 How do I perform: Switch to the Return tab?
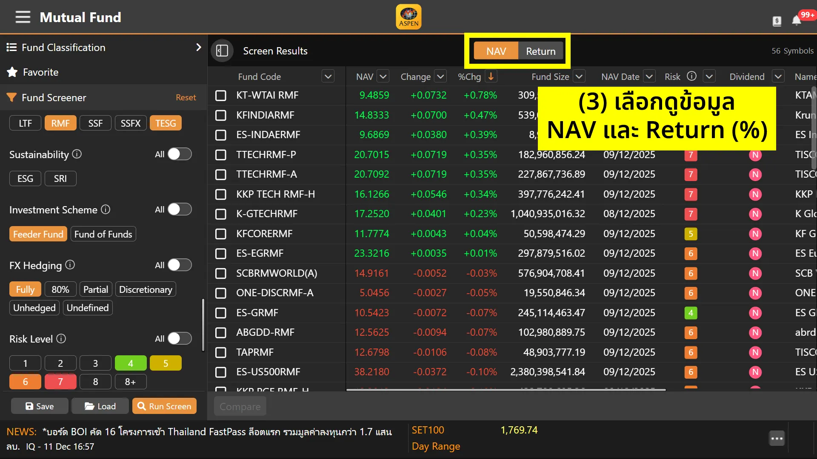point(540,51)
